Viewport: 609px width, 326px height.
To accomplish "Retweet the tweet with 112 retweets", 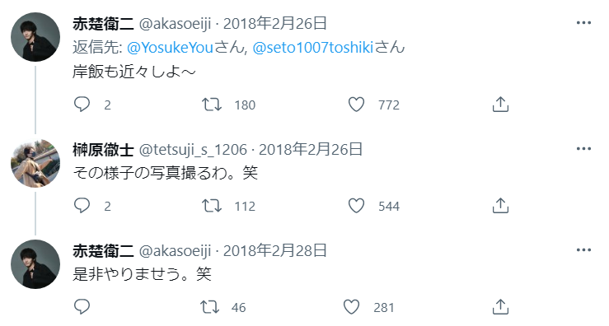I will click(x=212, y=206).
